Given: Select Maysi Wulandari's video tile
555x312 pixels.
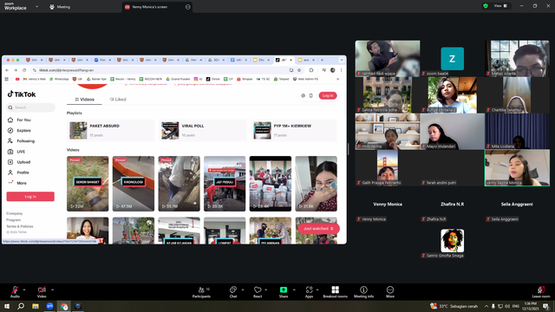Looking at the screenshot, I should [453, 131].
